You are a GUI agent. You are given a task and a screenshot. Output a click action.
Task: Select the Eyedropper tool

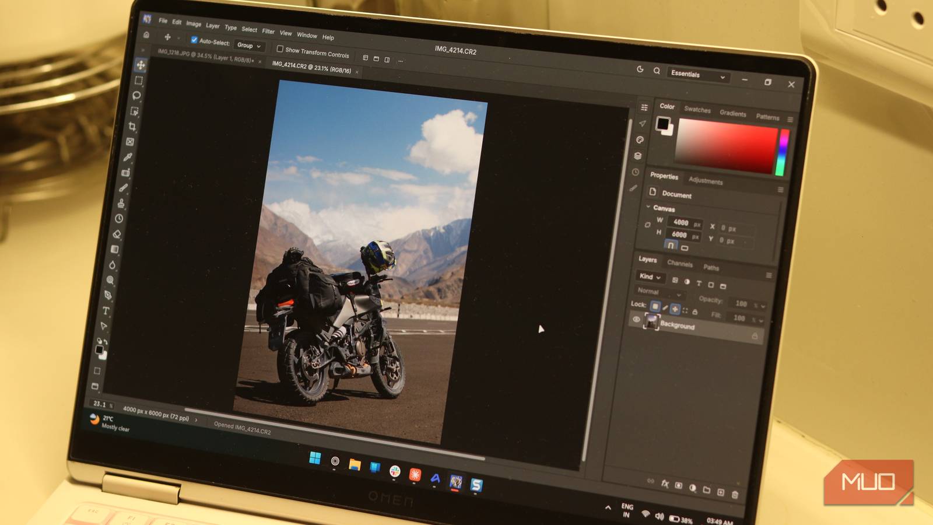pos(128,157)
